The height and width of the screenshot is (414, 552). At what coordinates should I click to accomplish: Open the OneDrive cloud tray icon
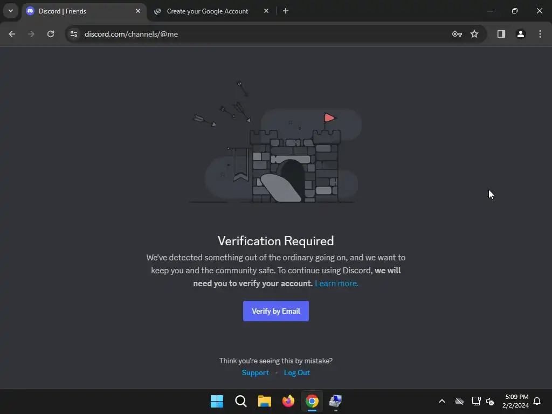pyautogui.click(x=459, y=401)
